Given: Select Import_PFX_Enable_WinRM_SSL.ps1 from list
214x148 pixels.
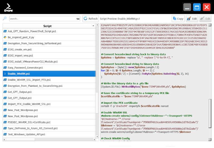Looking at the screenshot, I should 29,104.
